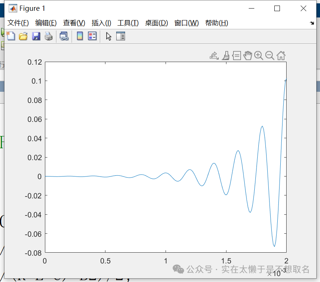The height and width of the screenshot is (282, 320).
Task: Toggle the pan hand tool
Action: (x=248, y=56)
